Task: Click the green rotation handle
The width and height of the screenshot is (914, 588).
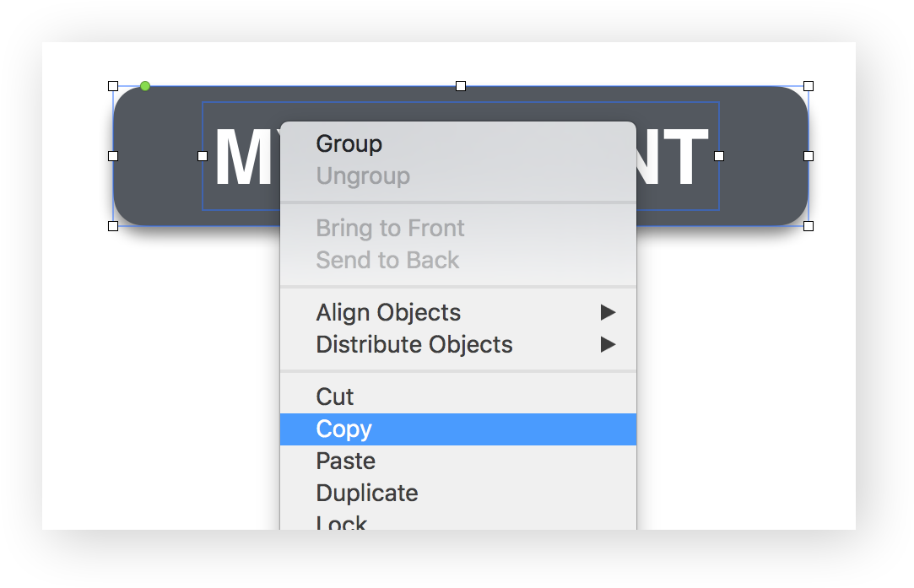Action: 145,86
